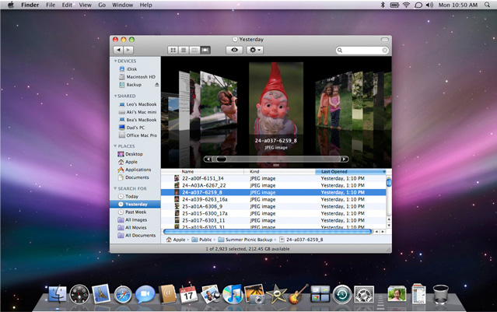Click the Cover Flow scrubber thumb
The height and width of the screenshot is (312, 497).
pyautogui.click(x=221, y=160)
